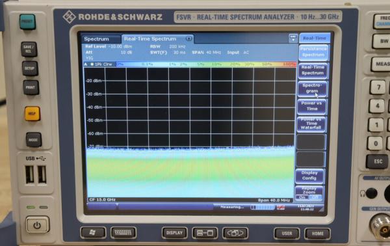Close the Real-Time Spectrum tab
The height and width of the screenshot is (246, 390).
188,38
